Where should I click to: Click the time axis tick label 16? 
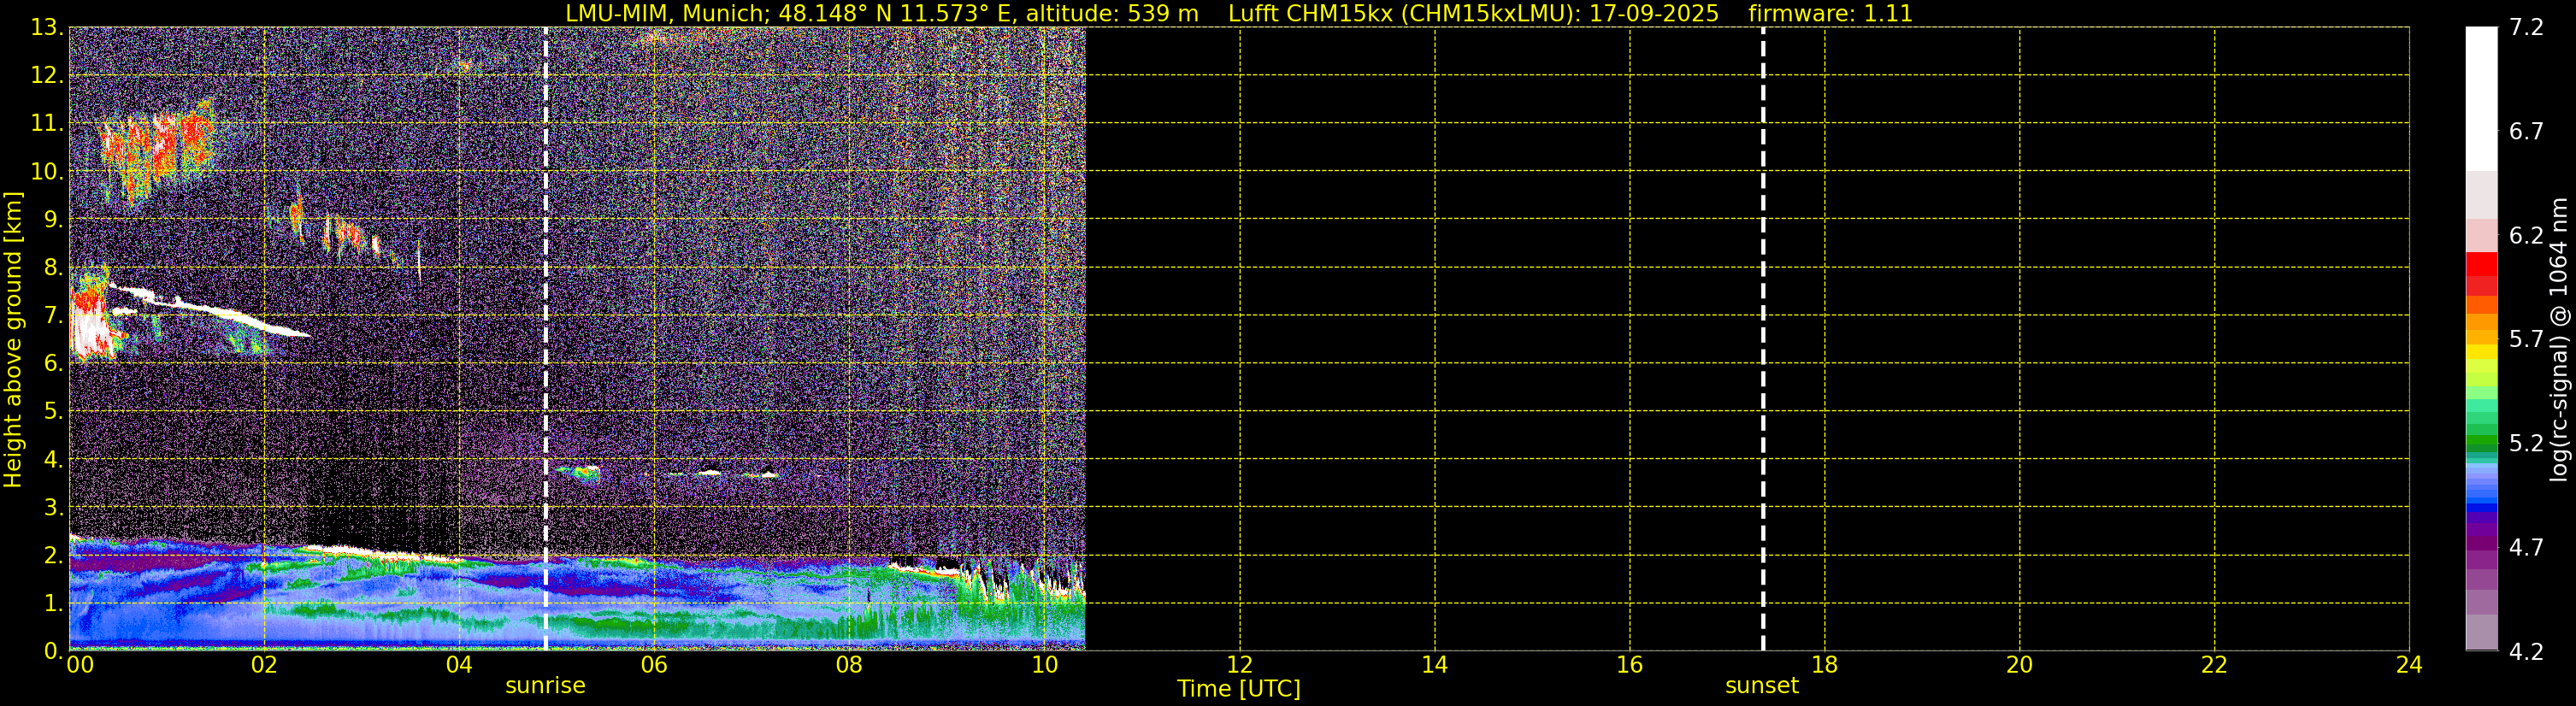(x=1629, y=664)
